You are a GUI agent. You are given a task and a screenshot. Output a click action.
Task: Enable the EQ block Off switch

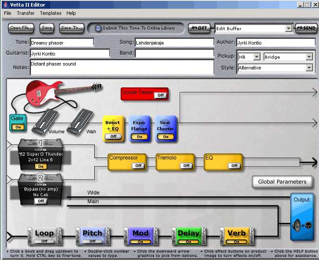pyautogui.click(x=234, y=166)
